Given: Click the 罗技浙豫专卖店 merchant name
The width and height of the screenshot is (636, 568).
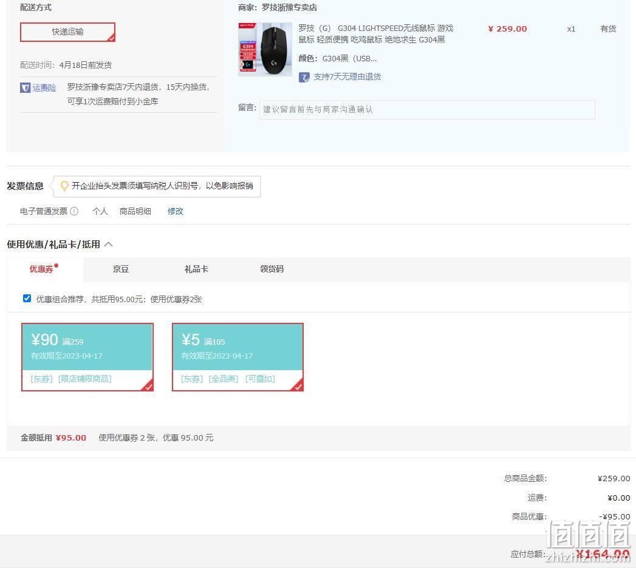Looking at the screenshot, I should [289, 8].
